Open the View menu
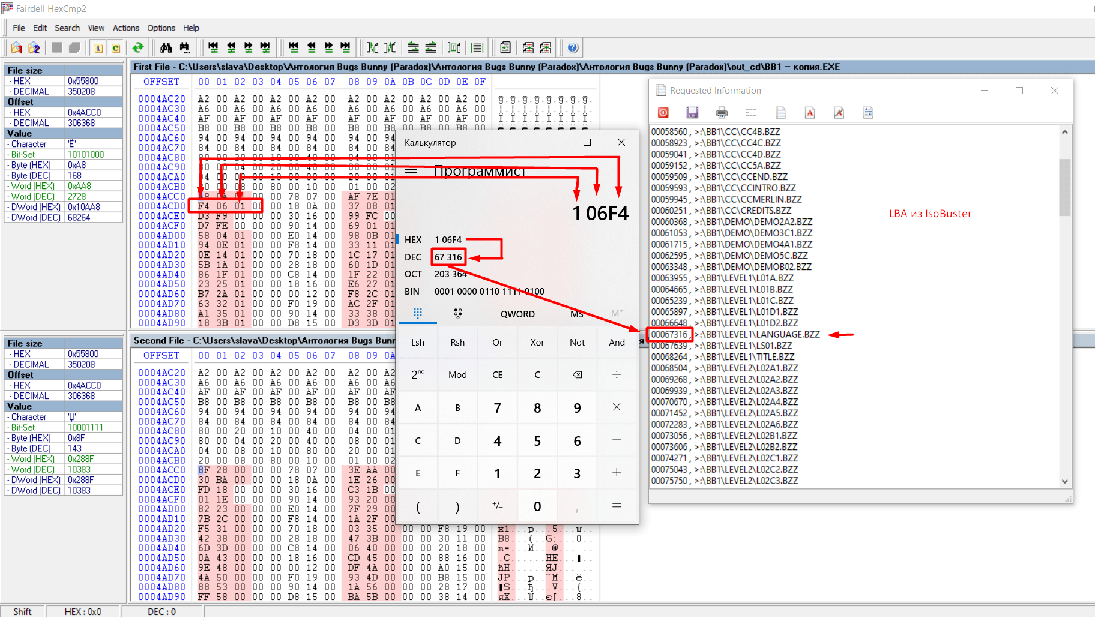Viewport: 1095px width, 618px height. [x=96, y=28]
